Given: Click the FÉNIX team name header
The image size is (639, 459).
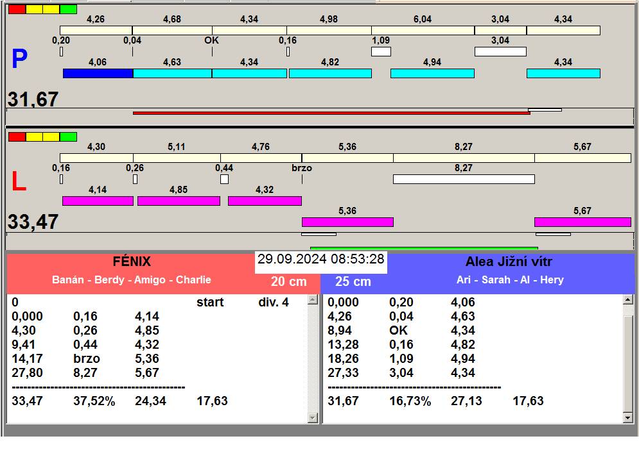Looking at the screenshot, I should coord(131,262).
